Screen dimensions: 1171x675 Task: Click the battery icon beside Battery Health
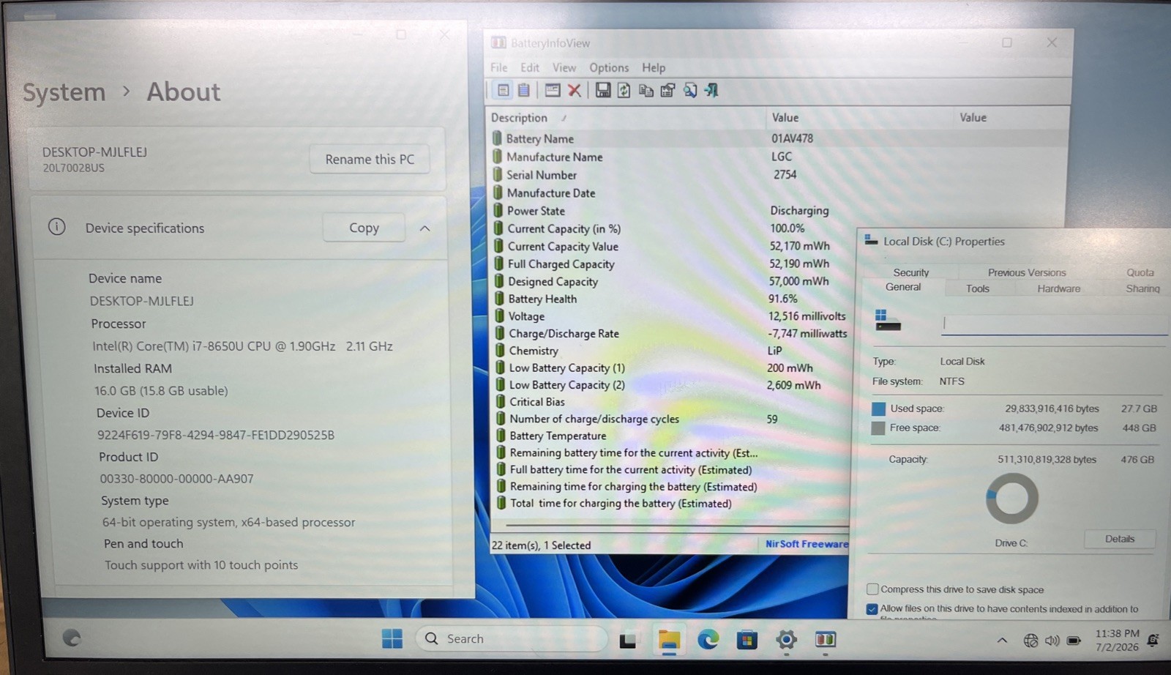(x=500, y=299)
